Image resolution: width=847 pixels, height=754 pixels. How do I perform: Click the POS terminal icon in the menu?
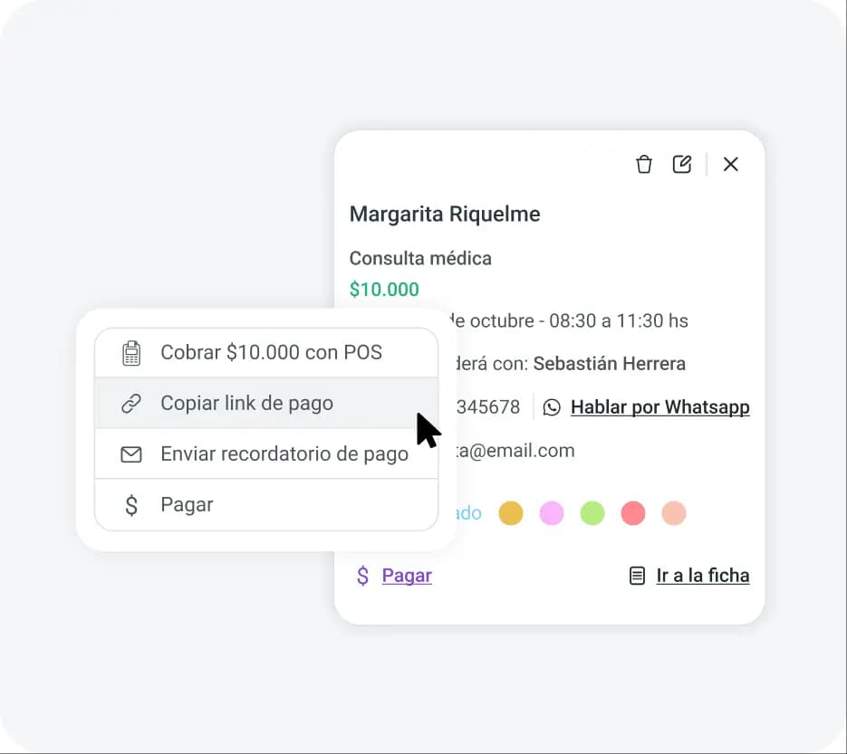pos(131,352)
